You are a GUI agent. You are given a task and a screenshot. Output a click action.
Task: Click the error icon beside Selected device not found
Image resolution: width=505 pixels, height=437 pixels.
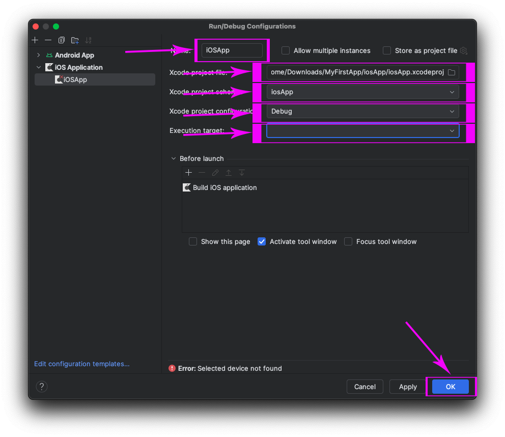[x=172, y=368]
